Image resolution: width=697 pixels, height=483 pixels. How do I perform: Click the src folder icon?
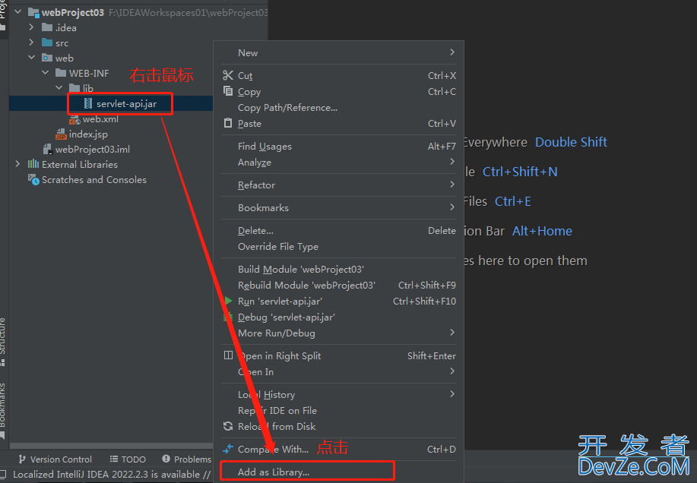click(47, 43)
